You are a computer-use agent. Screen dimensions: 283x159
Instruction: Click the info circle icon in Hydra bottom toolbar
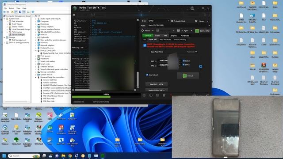tap(151, 95)
